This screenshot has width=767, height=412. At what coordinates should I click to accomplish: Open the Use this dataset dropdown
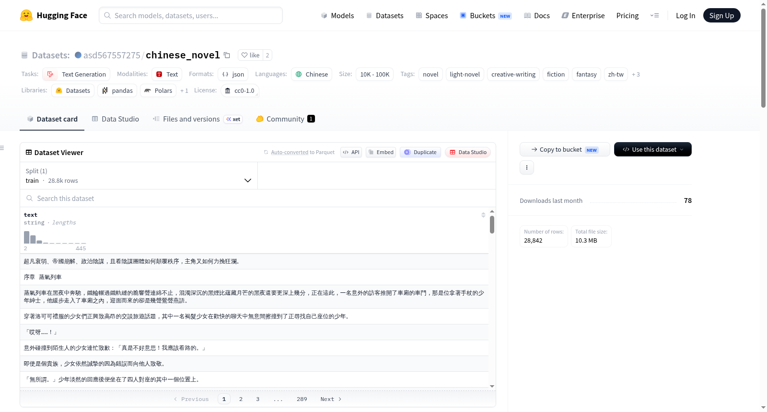click(x=652, y=149)
